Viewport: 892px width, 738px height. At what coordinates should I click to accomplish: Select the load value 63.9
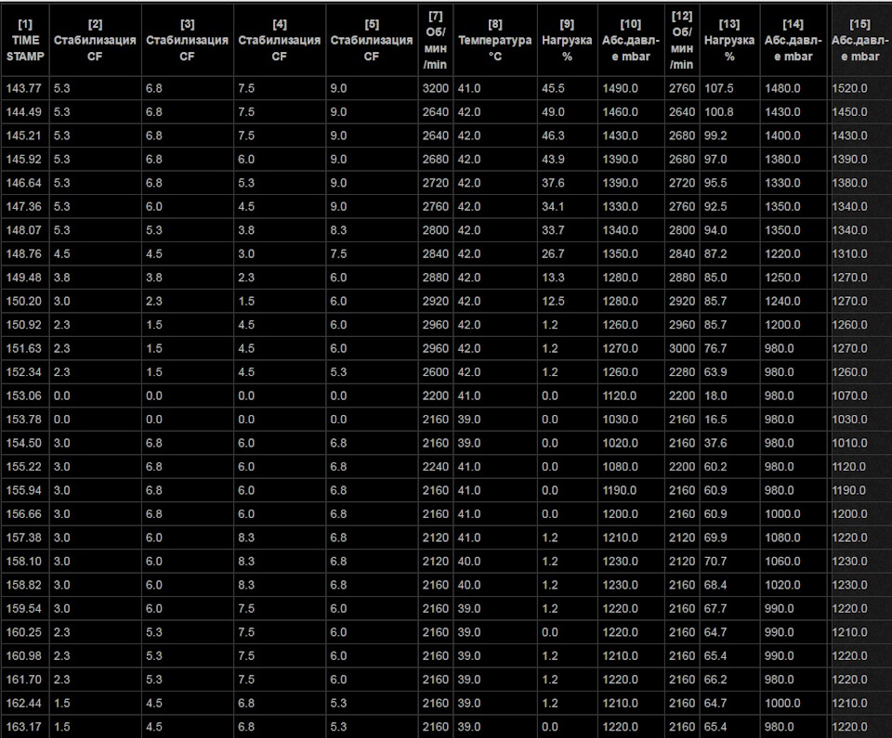point(715,372)
